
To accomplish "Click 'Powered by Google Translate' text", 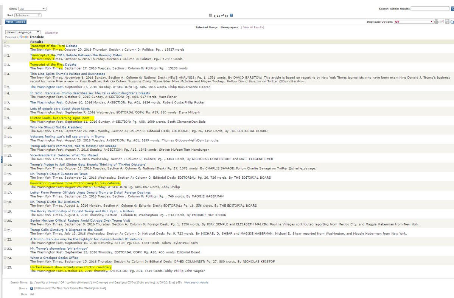I will (x=25, y=37).
